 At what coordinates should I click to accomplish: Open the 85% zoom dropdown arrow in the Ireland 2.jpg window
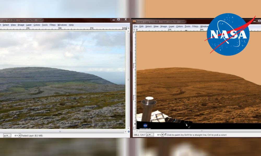[x=162, y=135]
